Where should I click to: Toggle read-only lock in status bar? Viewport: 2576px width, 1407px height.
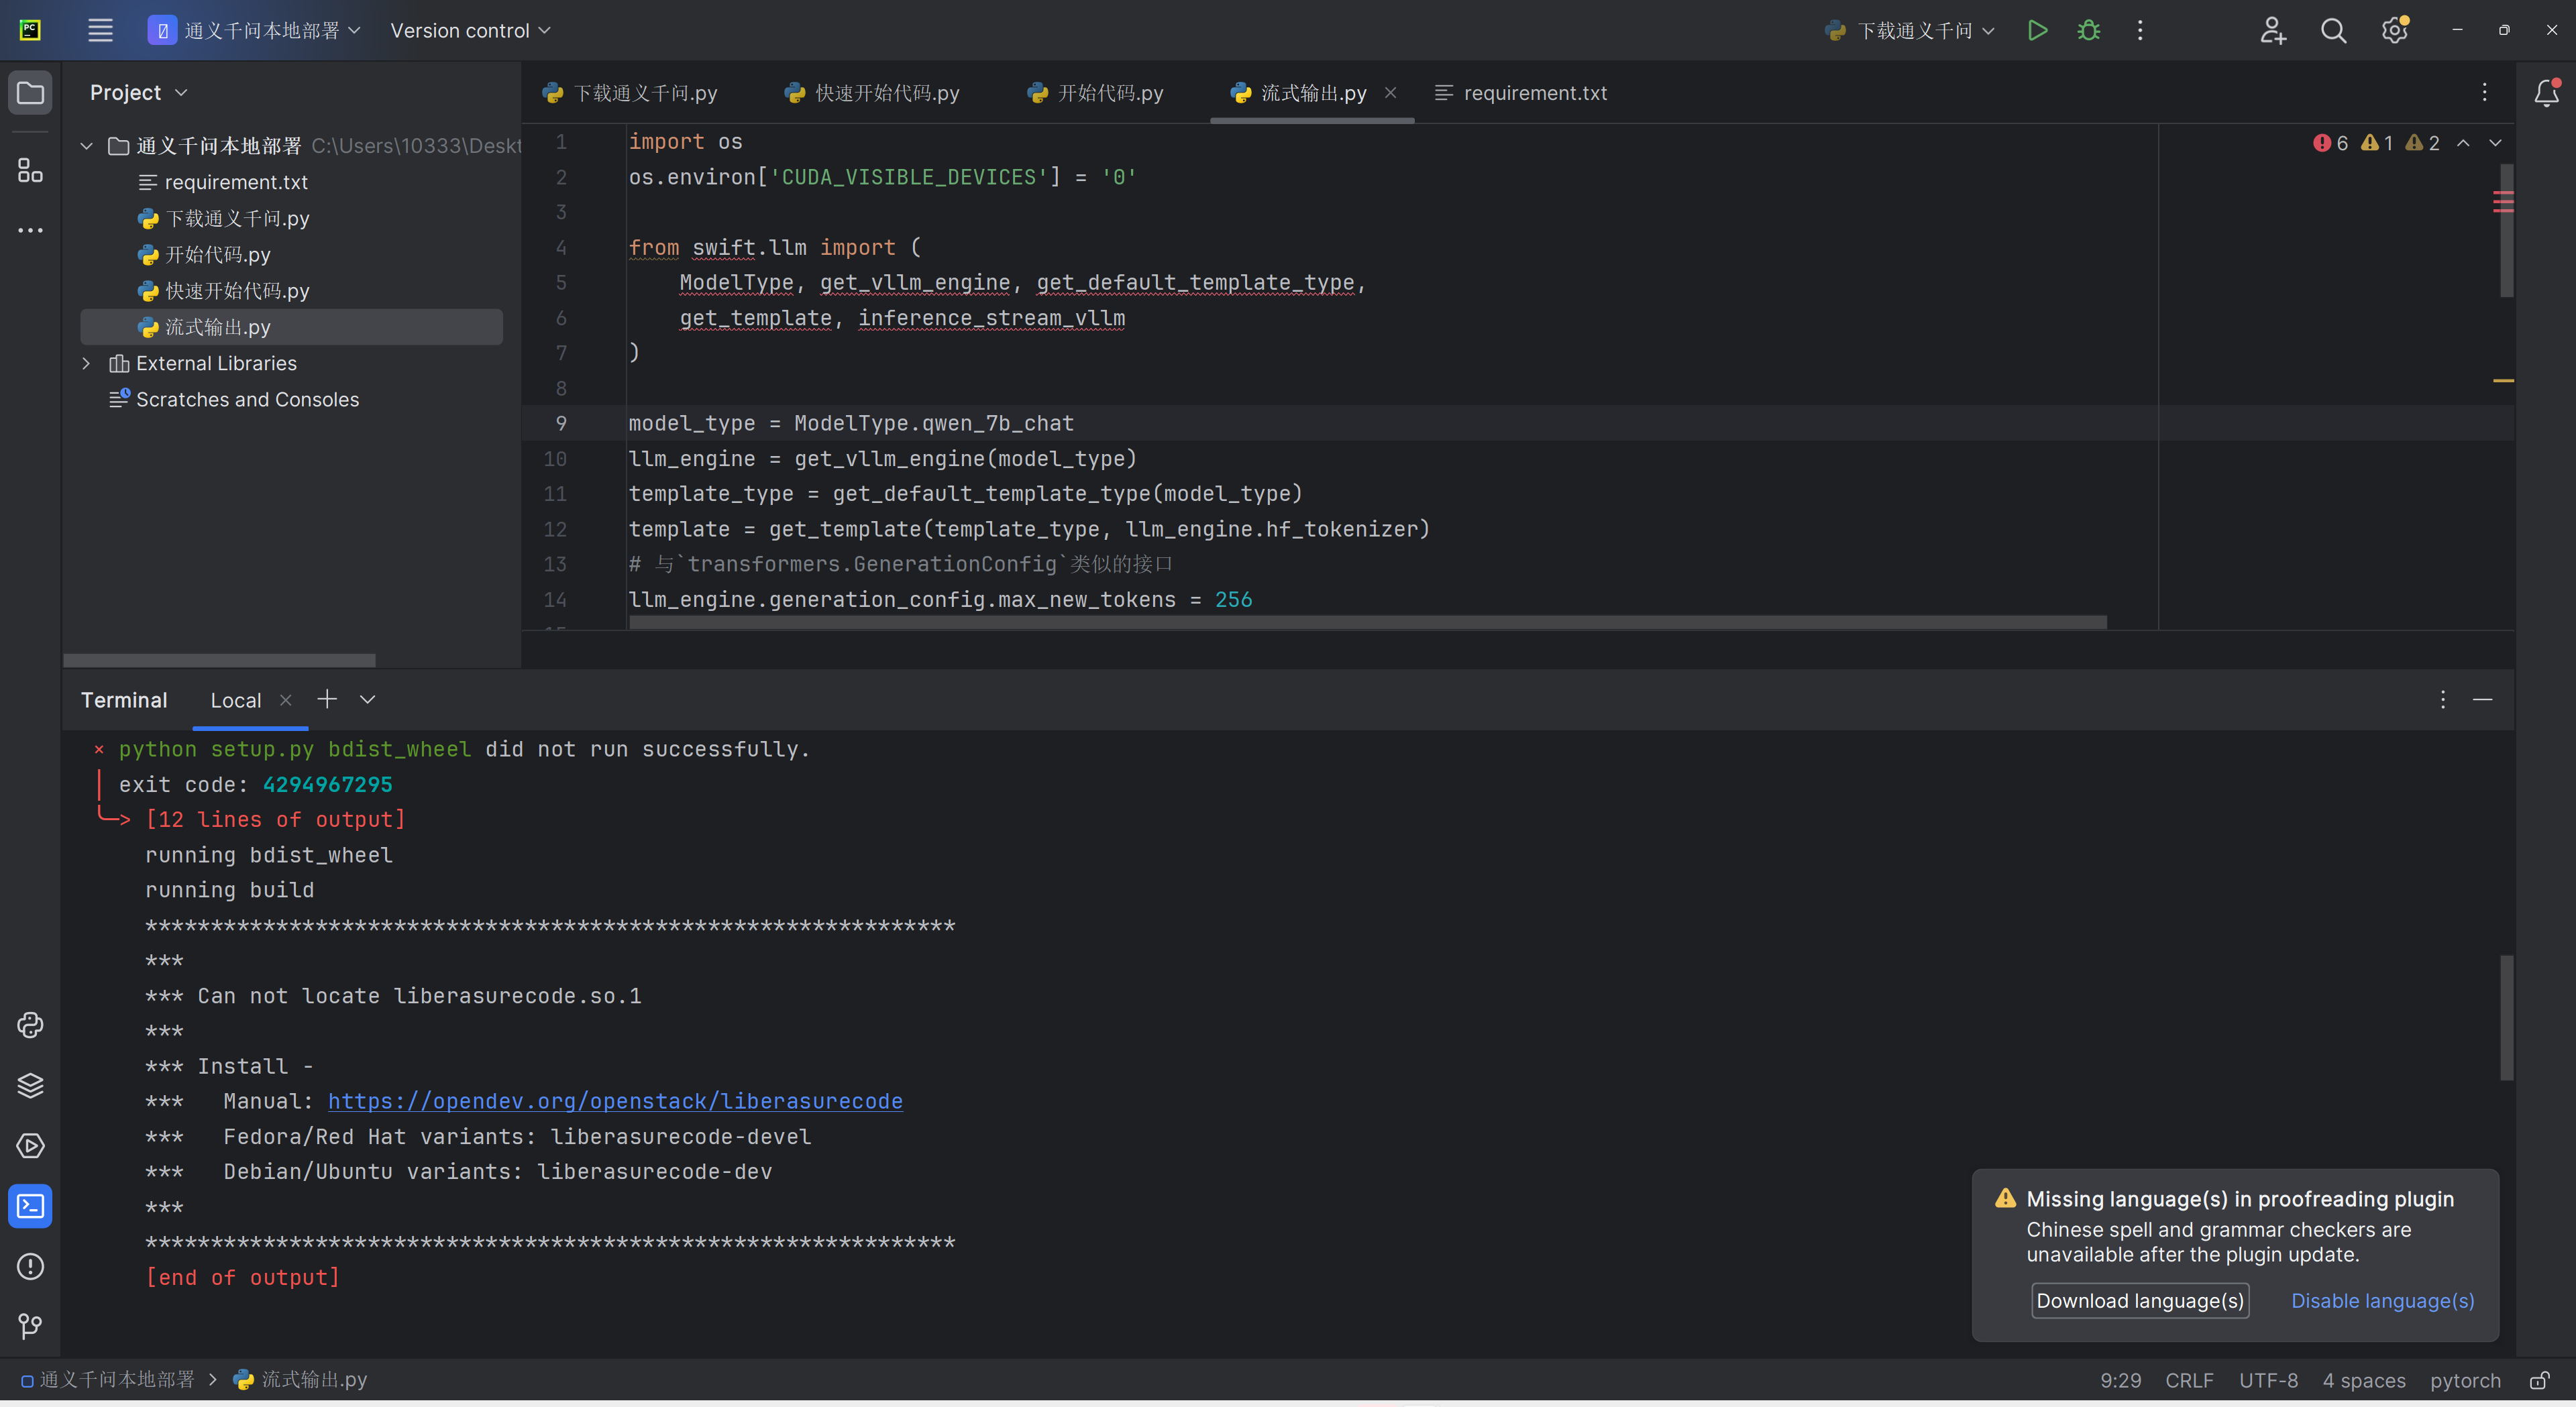[x=2538, y=1380]
